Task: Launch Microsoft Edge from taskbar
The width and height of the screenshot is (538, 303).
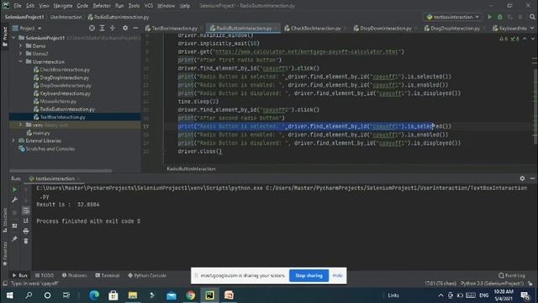Action: click(94, 295)
